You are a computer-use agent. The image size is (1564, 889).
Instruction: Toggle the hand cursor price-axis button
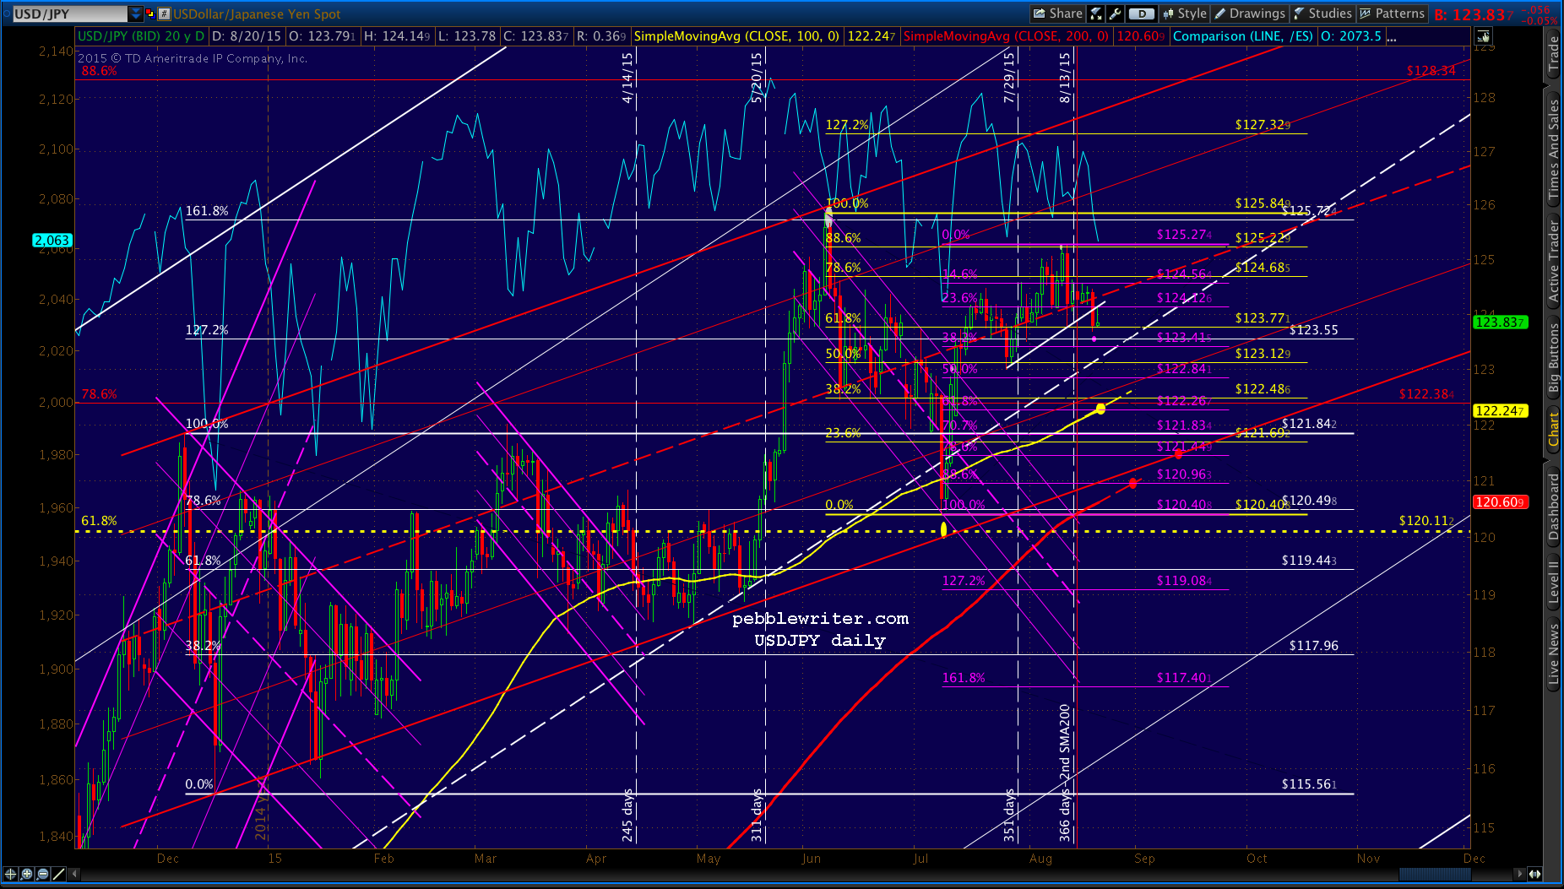pyautogui.click(x=1483, y=36)
